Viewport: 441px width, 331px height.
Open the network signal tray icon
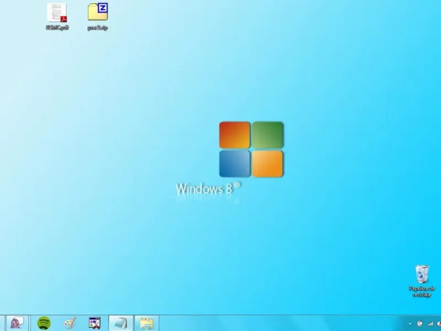coord(430,324)
